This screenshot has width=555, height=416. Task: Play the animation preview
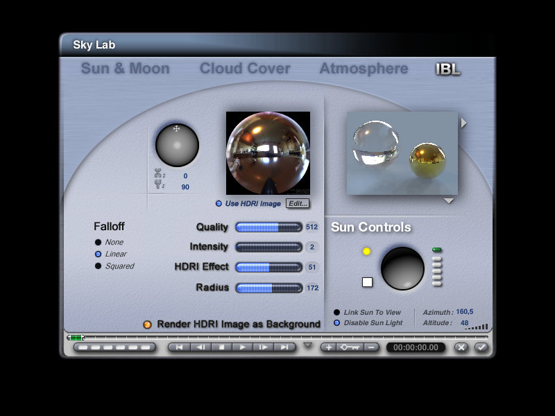(x=242, y=347)
